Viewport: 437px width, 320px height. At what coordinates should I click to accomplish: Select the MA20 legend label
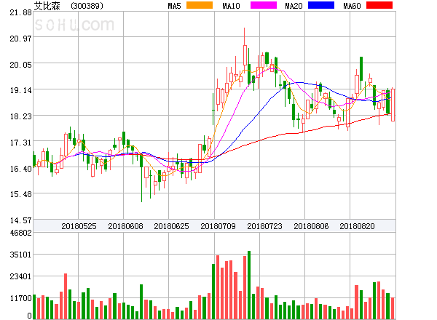(x=294, y=6)
